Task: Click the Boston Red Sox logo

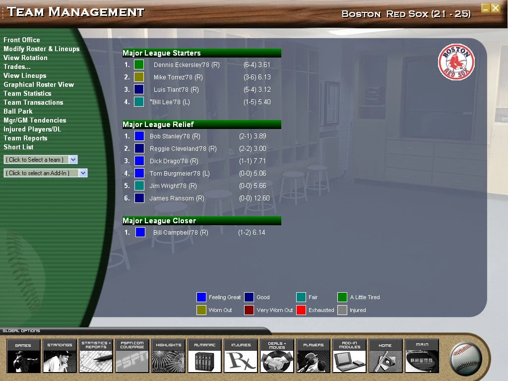Action: [x=456, y=62]
